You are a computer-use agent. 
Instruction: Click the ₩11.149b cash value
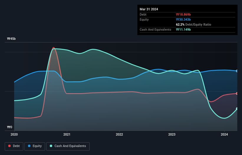(x=183, y=29)
